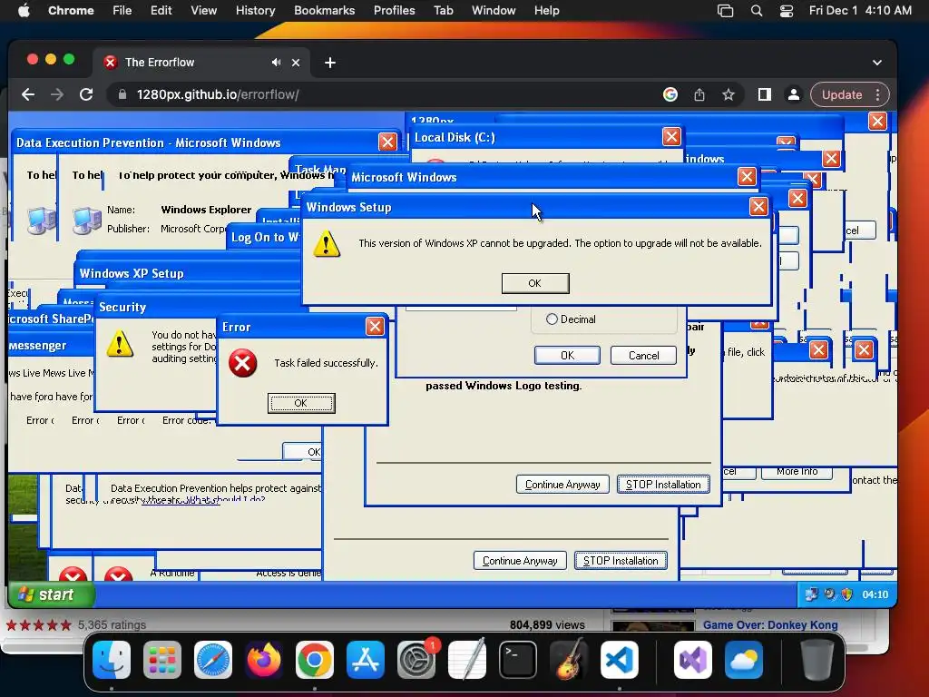Select the Decimal radio button

[552, 319]
